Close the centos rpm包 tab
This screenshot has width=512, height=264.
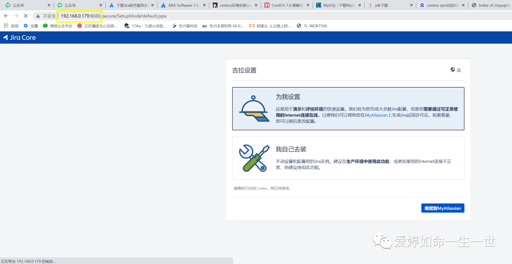(463, 5)
